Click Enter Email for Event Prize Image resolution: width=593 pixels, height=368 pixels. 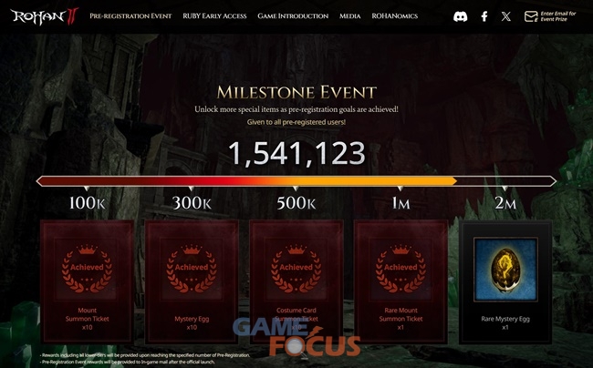tap(557, 16)
